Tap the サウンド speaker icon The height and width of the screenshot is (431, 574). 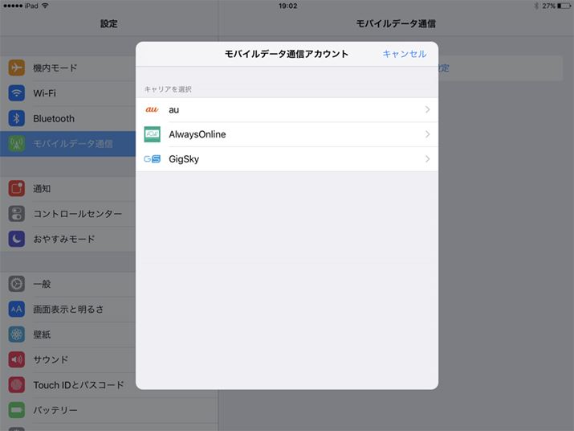[x=17, y=359]
